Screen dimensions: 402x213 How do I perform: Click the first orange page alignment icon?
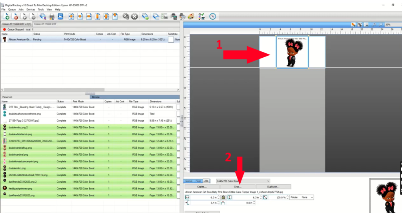pyautogui.click(x=71, y=16)
